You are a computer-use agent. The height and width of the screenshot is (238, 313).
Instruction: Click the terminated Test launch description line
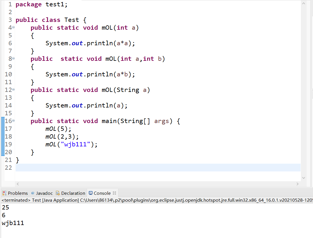[x=157, y=200]
